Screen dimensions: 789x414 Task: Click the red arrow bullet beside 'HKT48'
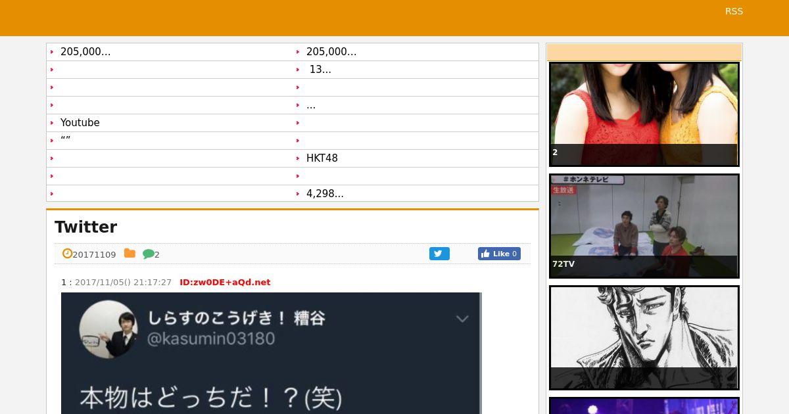pos(298,158)
